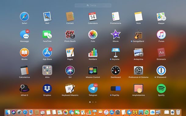Image resolution: width=186 pixels, height=116 pixels.
Task: Open System Preferences gear in the Dock
Action: [x=118, y=112]
